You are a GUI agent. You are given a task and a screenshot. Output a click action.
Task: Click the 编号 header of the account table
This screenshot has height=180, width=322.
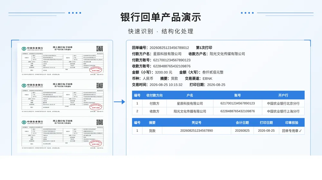click(137, 95)
